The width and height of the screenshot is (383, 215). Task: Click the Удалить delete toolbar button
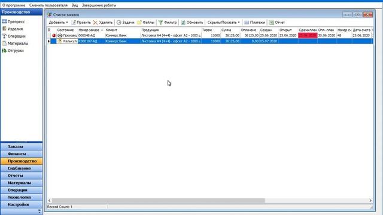pos(103,23)
